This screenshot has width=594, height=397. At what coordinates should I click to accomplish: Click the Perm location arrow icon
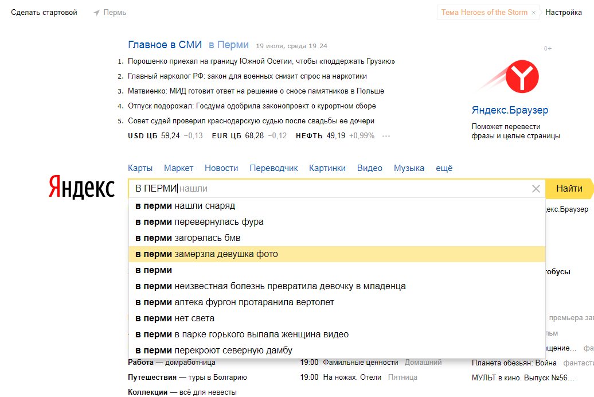[96, 13]
